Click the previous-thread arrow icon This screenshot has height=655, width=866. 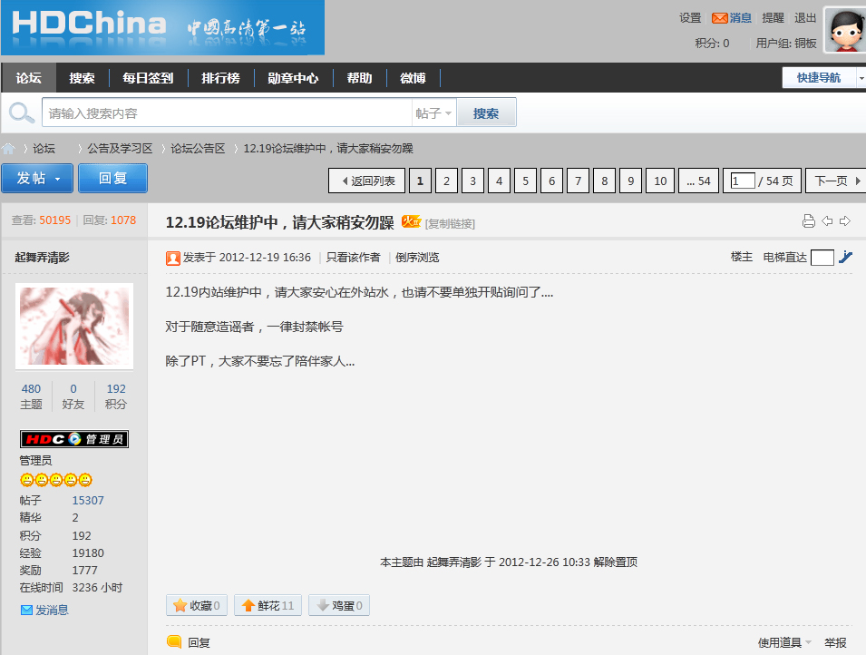pyautogui.click(x=828, y=220)
